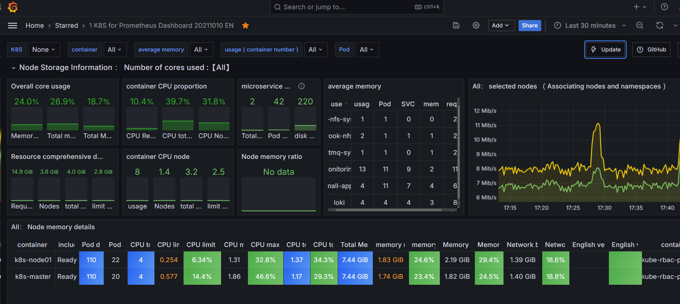The image size is (680, 304).
Task: Click the plus new item icon
Action: (636, 7)
